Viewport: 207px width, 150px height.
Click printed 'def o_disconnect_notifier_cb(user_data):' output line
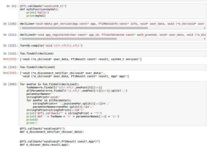(x=51, y=132)
